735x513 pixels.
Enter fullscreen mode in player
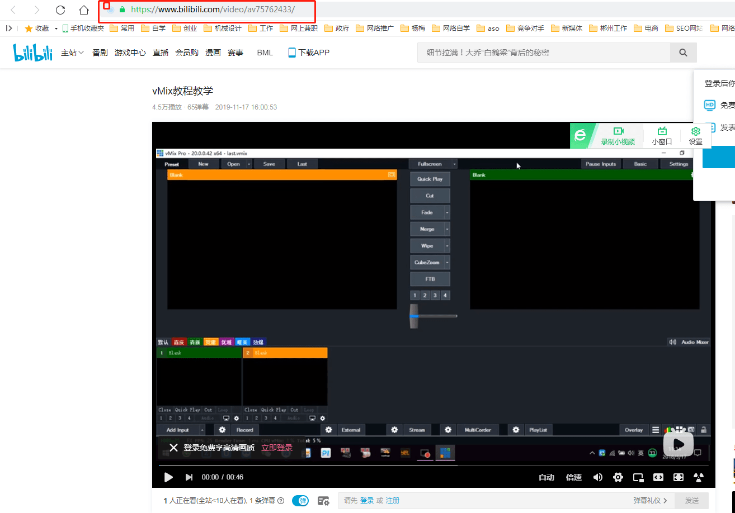tap(698, 477)
